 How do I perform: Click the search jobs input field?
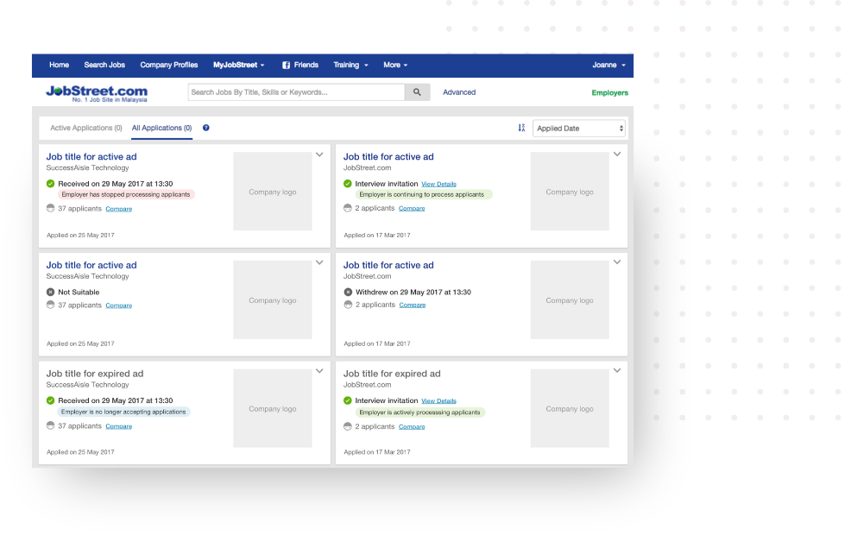pos(296,92)
